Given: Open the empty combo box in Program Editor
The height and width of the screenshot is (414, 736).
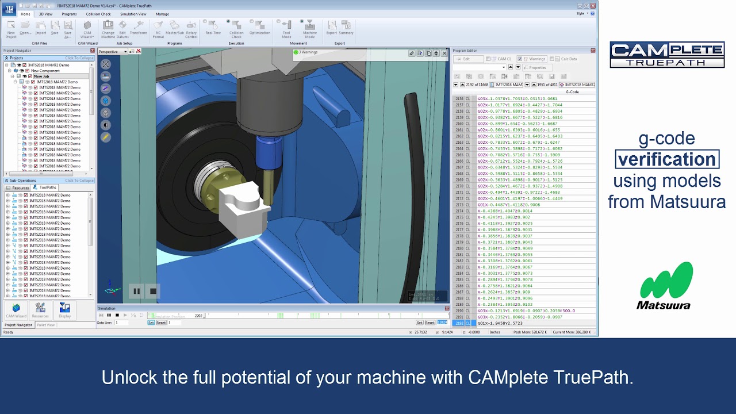Looking at the screenshot, I should coord(480,67).
